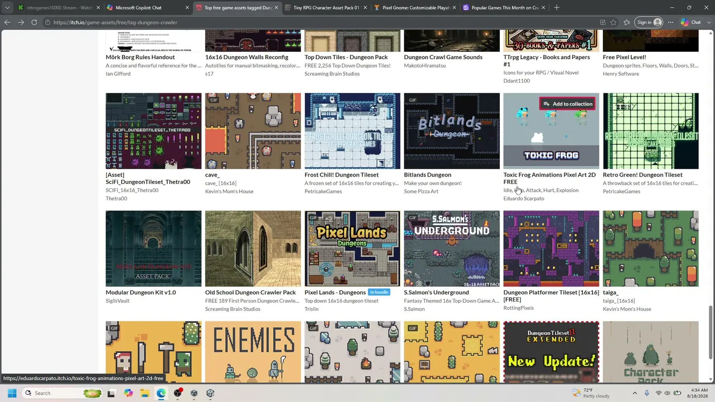Open Retro Green! Dungeon Tileset link
The width and height of the screenshot is (715, 402).
tap(642, 175)
